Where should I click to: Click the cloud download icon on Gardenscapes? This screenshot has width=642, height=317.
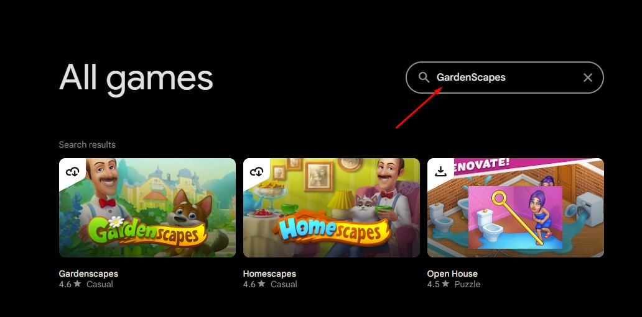click(72, 172)
